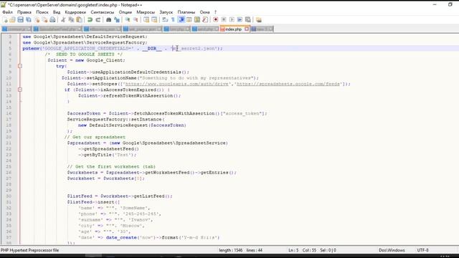Collapse the try block fold marker
Screen dimensions: 459x258
point(20,66)
